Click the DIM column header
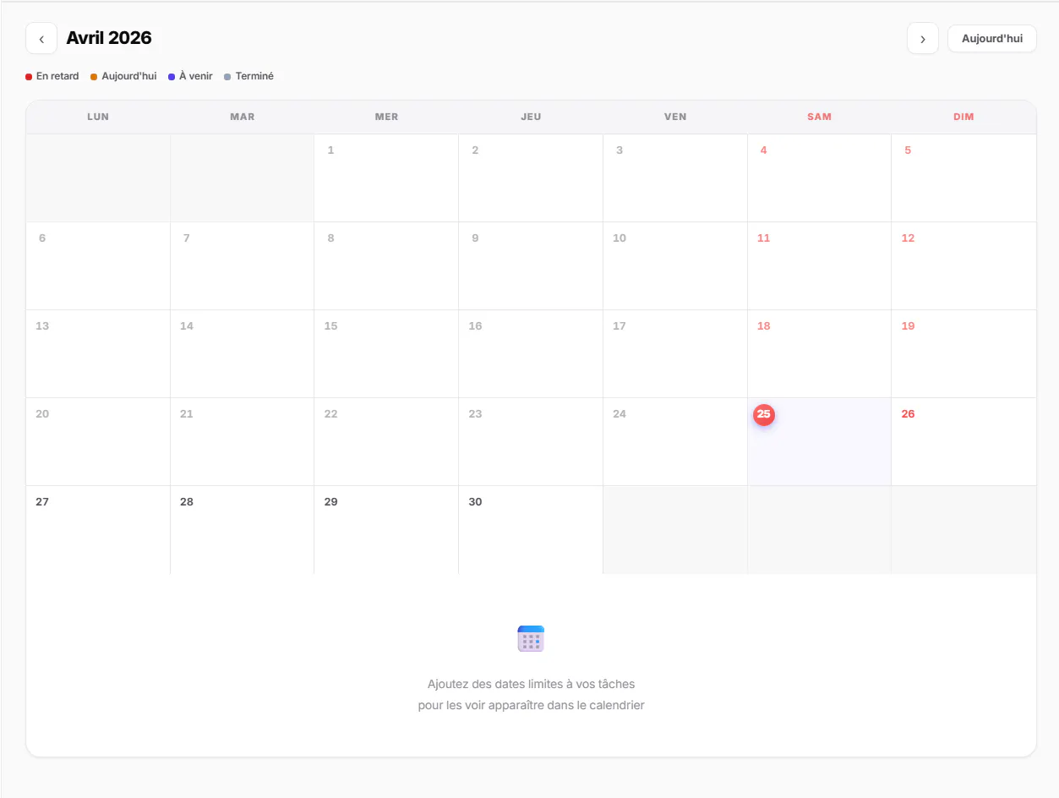The width and height of the screenshot is (1059, 798). (x=963, y=117)
